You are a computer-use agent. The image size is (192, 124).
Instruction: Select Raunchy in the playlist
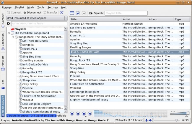(x=76, y=56)
